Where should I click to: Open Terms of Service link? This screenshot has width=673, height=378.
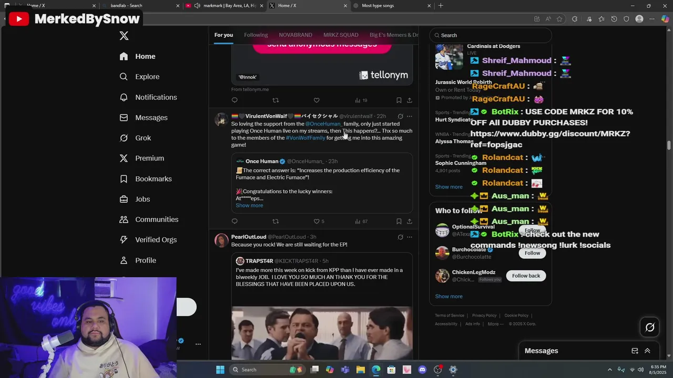point(450,316)
